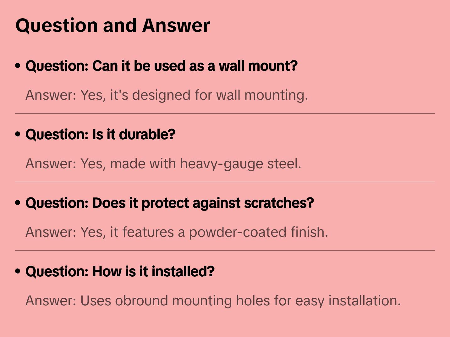Click the divider below the wall mounting answer
The height and width of the screenshot is (337, 450).
coord(225,113)
